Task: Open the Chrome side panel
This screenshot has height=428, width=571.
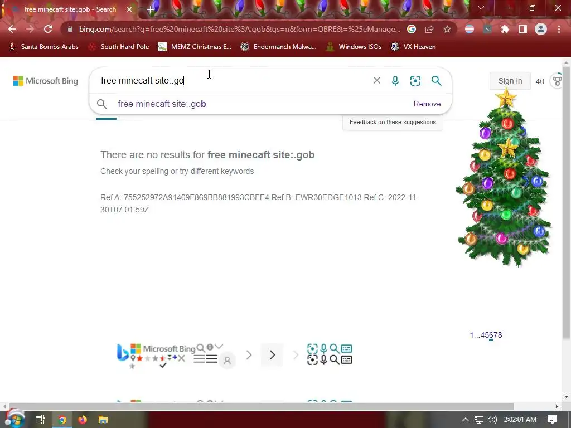Action: click(523, 29)
